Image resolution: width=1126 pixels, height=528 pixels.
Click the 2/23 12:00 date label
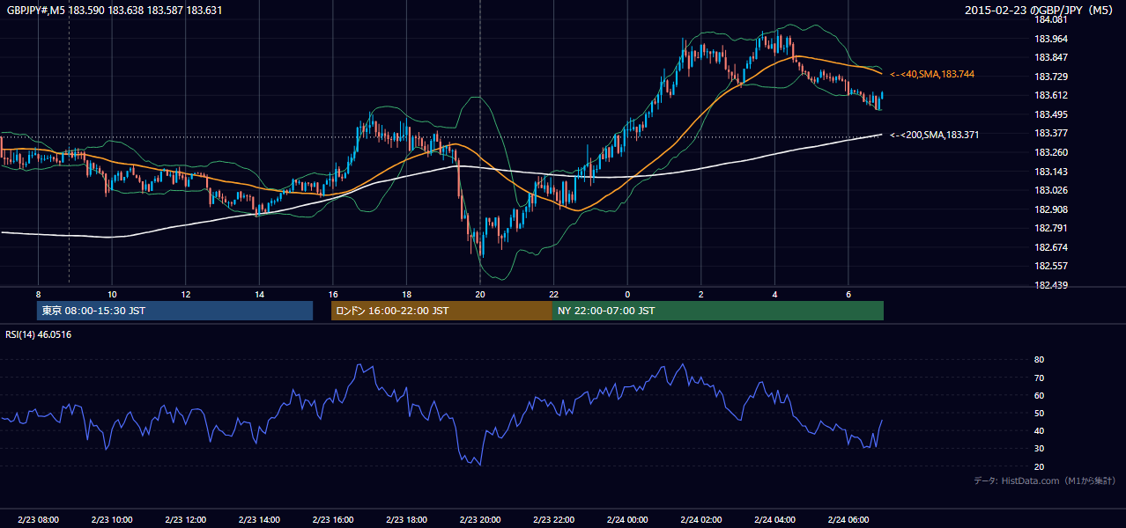click(x=185, y=520)
